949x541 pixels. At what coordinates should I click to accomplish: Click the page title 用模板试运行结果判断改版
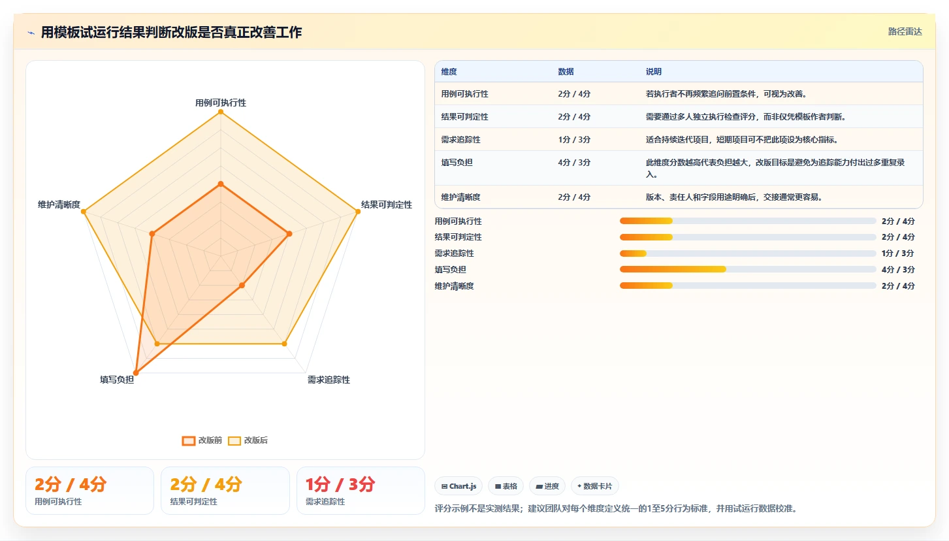[172, 33]
